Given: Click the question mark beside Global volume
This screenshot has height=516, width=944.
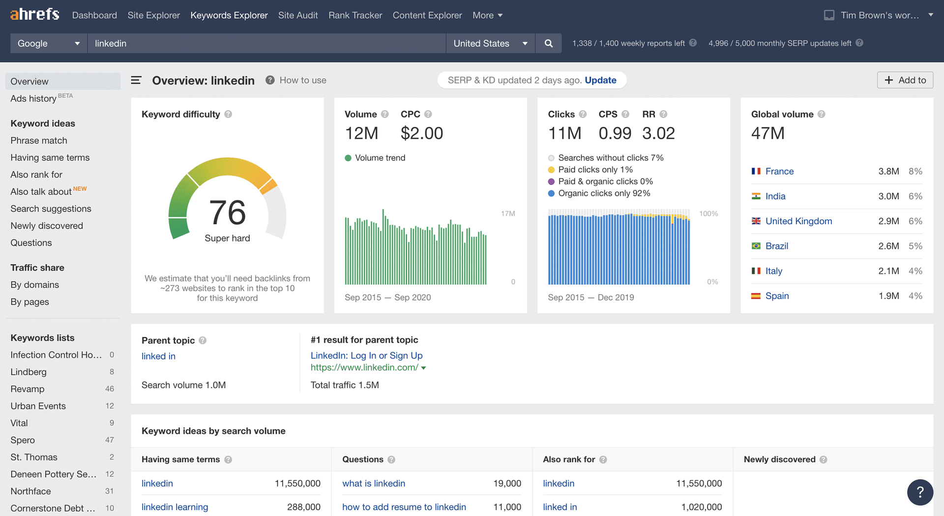Looking at the screenshot, I should tap(822, 114).
